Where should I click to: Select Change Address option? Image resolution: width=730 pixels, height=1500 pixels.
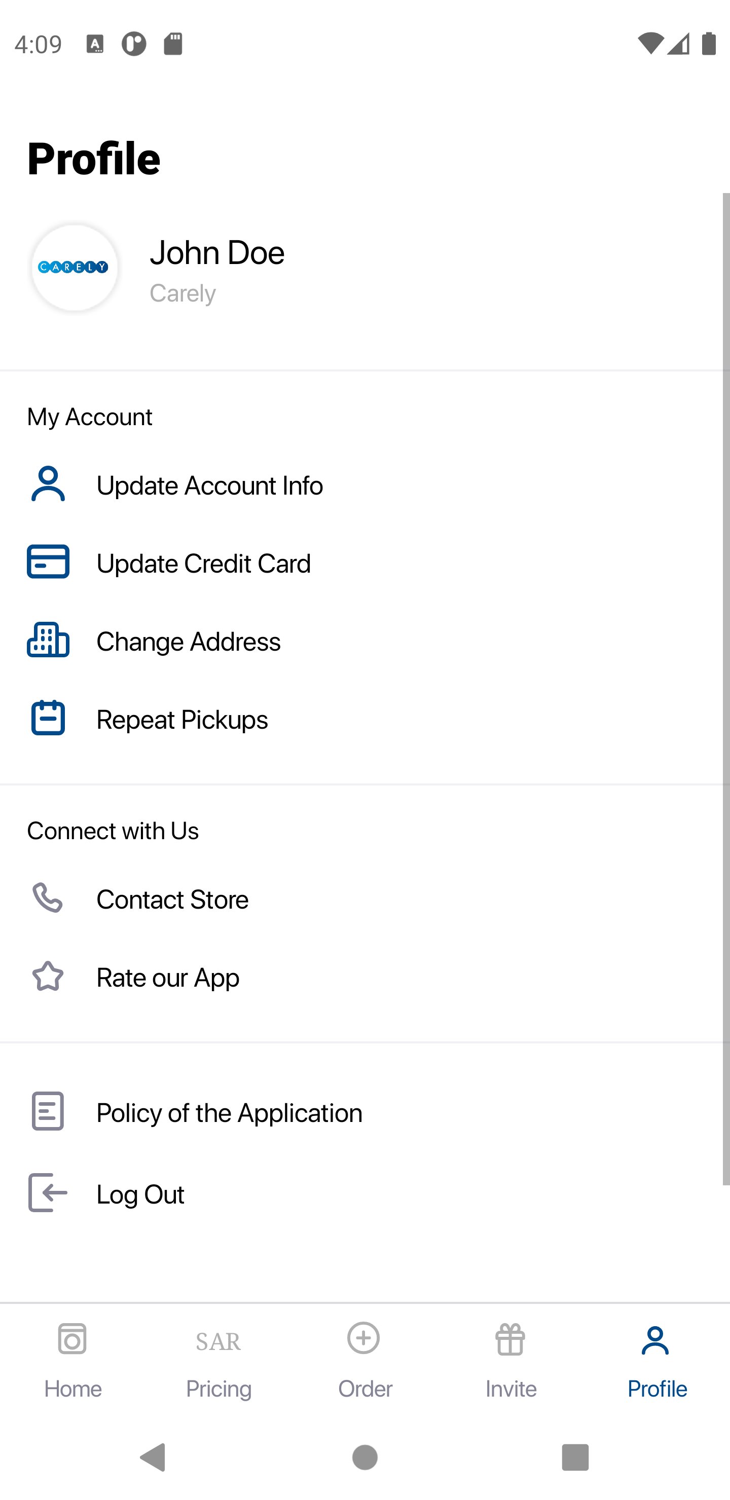188,641
